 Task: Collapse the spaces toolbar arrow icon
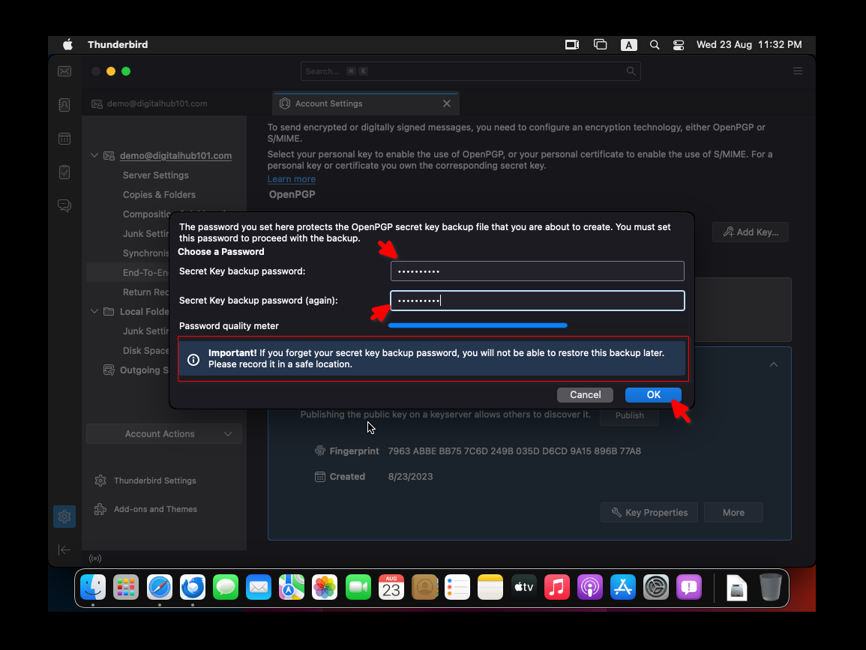tap(64, 550)
